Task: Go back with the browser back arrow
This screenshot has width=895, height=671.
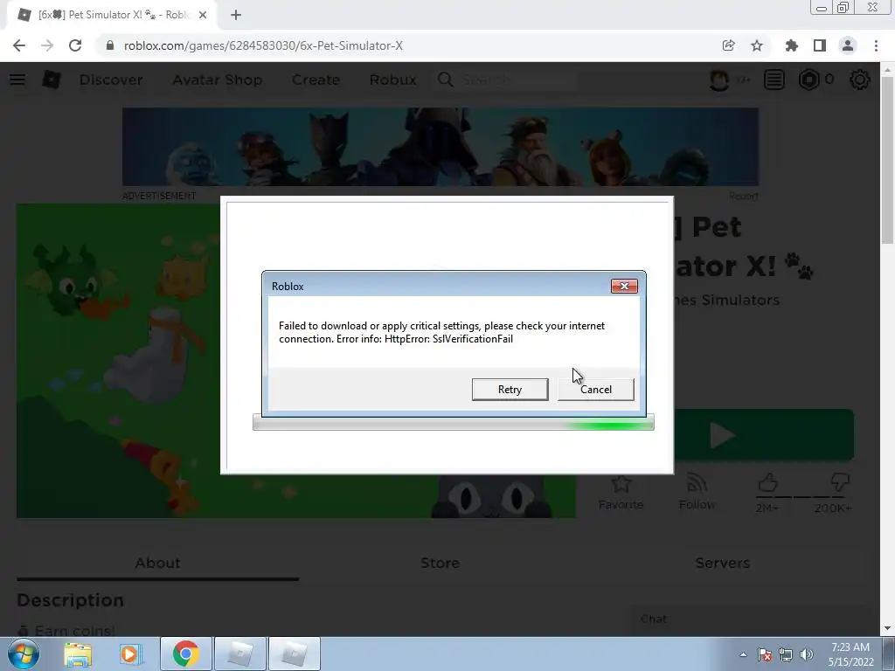Action: 19,45
